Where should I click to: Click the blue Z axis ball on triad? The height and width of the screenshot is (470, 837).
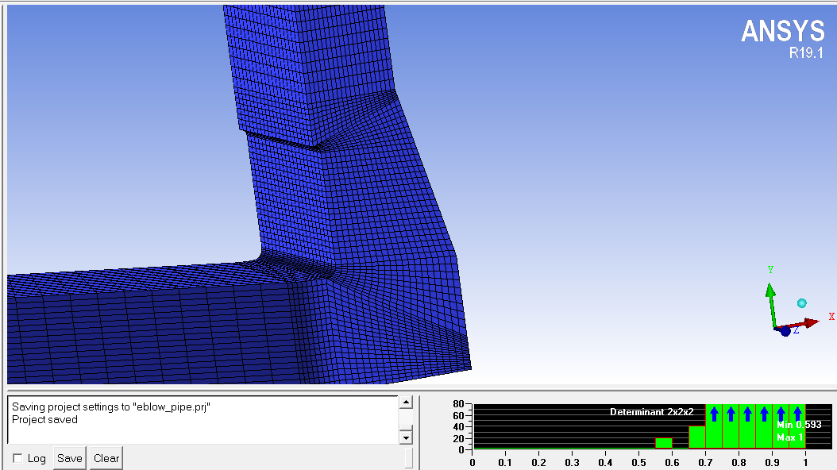785,331
